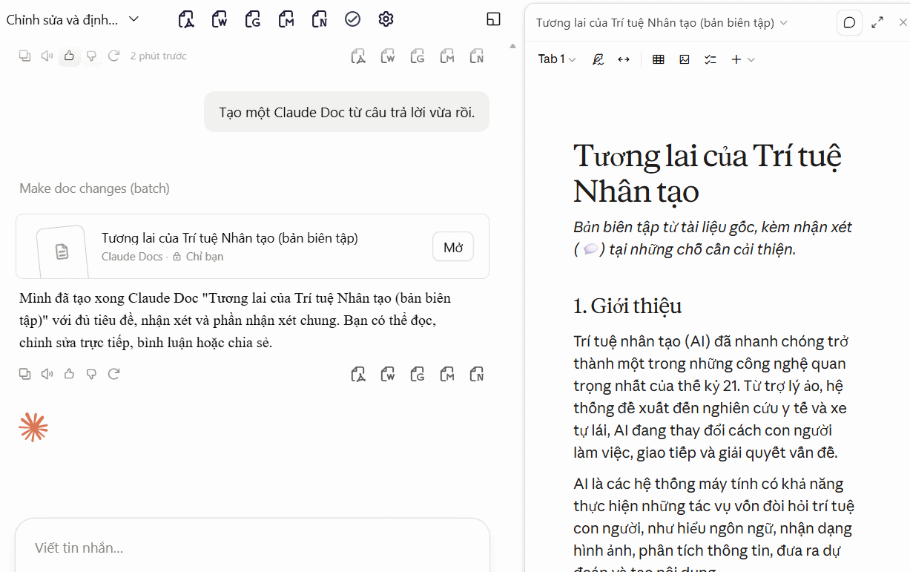Export chat to PDF from top toolbar

pos(186,19)
